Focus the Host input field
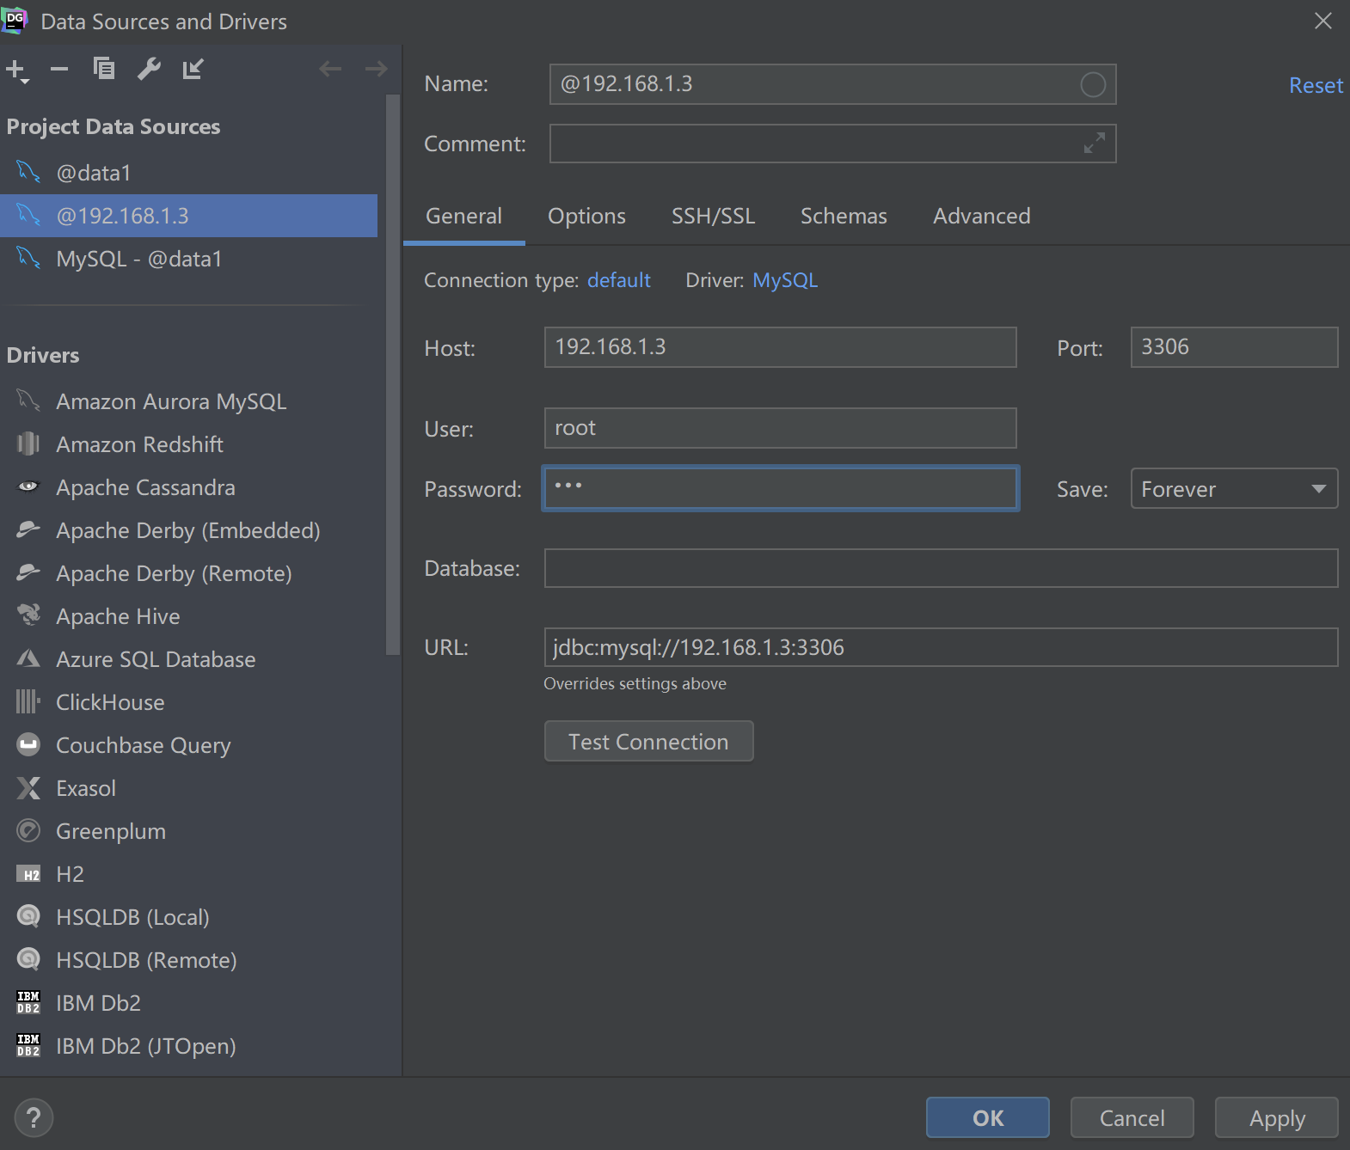This screenshot has height=1150, width=1350. (781, 347)
